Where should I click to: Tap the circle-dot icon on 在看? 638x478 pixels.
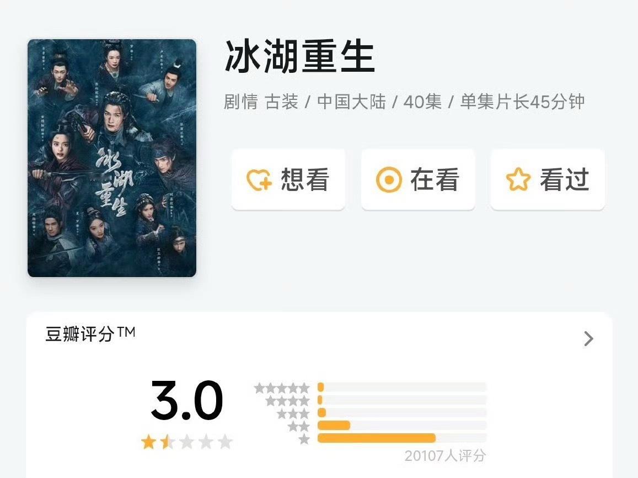[x=388, y=180]
